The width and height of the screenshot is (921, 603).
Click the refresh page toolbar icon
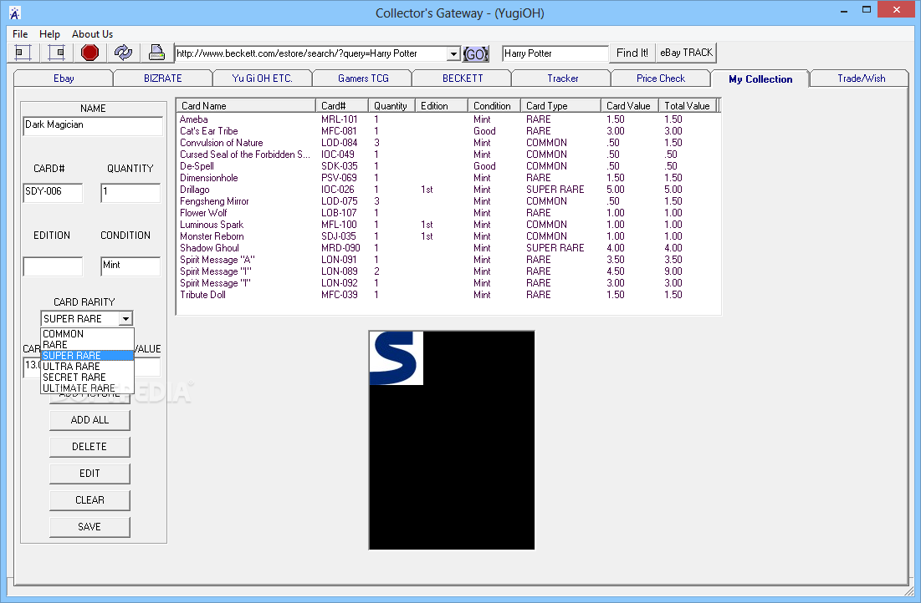tap(123, 53)
